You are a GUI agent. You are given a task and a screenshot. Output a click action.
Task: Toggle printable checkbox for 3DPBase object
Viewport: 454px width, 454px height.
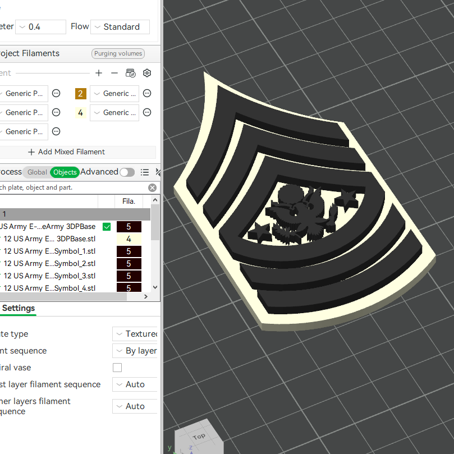click(x=107, y=227)
